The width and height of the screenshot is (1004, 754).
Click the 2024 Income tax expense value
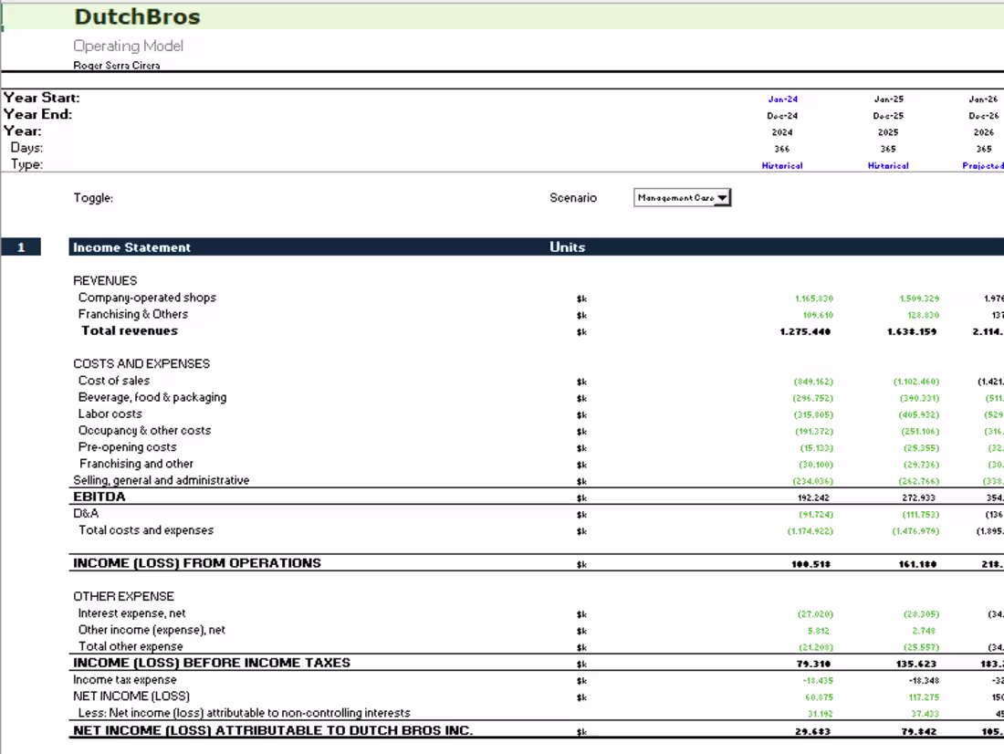point(818,681)
